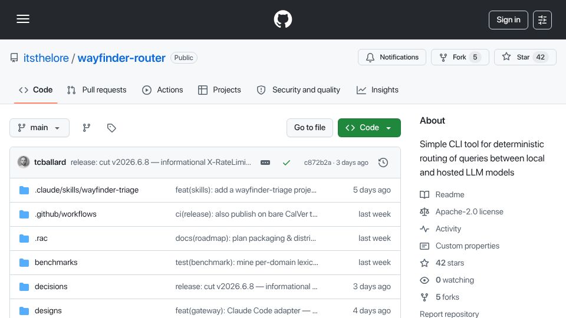Click the folder icon beside .github/workflows
The height and width of the screenshot is (318, 566).
(24, 214)
